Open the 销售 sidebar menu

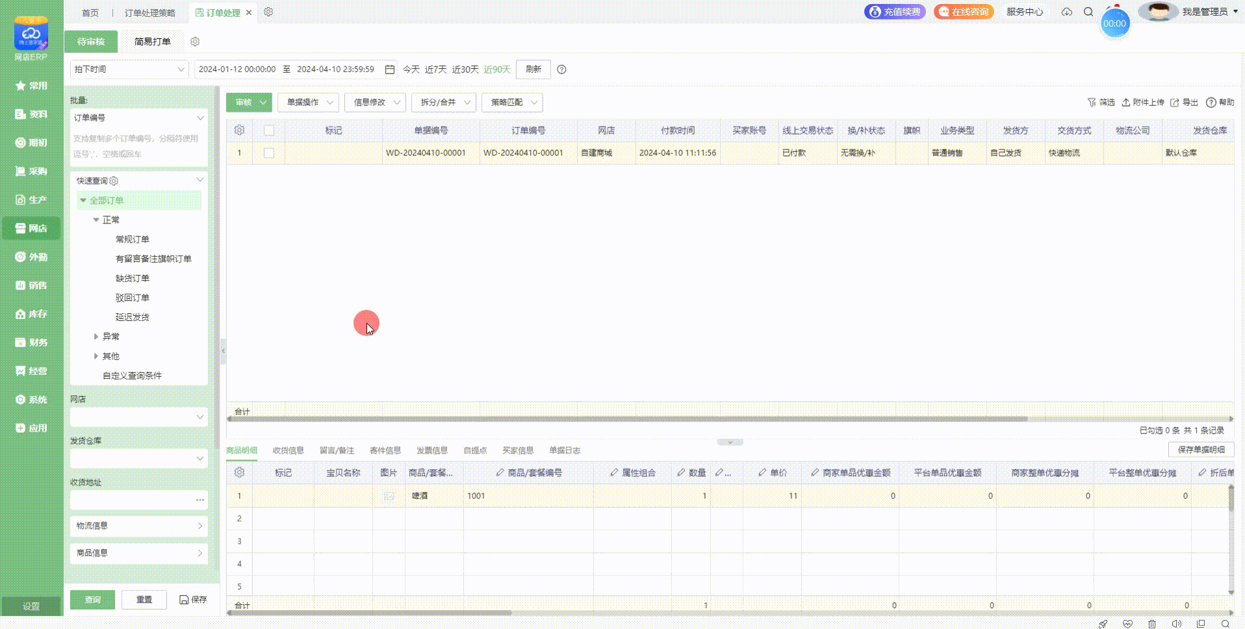coord(31,285)
